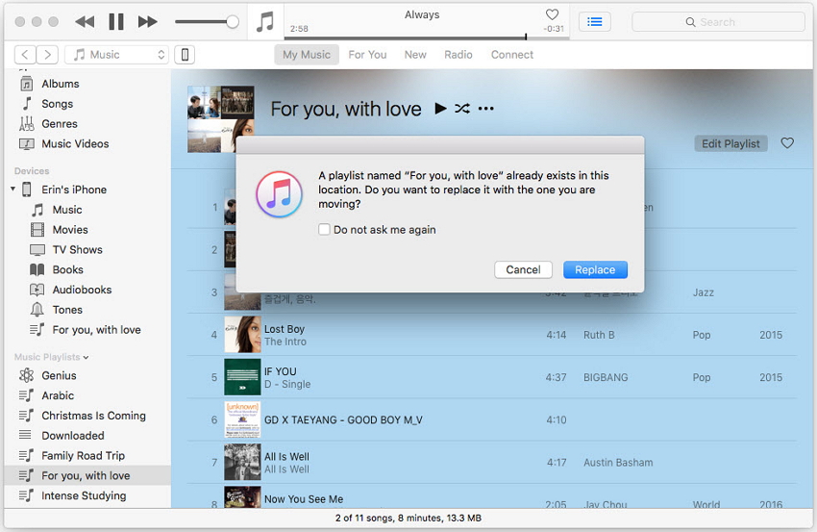Screen dimensions: 817x532
Task: Cancel the playlist replace dialog
Action: click(523, 269)
